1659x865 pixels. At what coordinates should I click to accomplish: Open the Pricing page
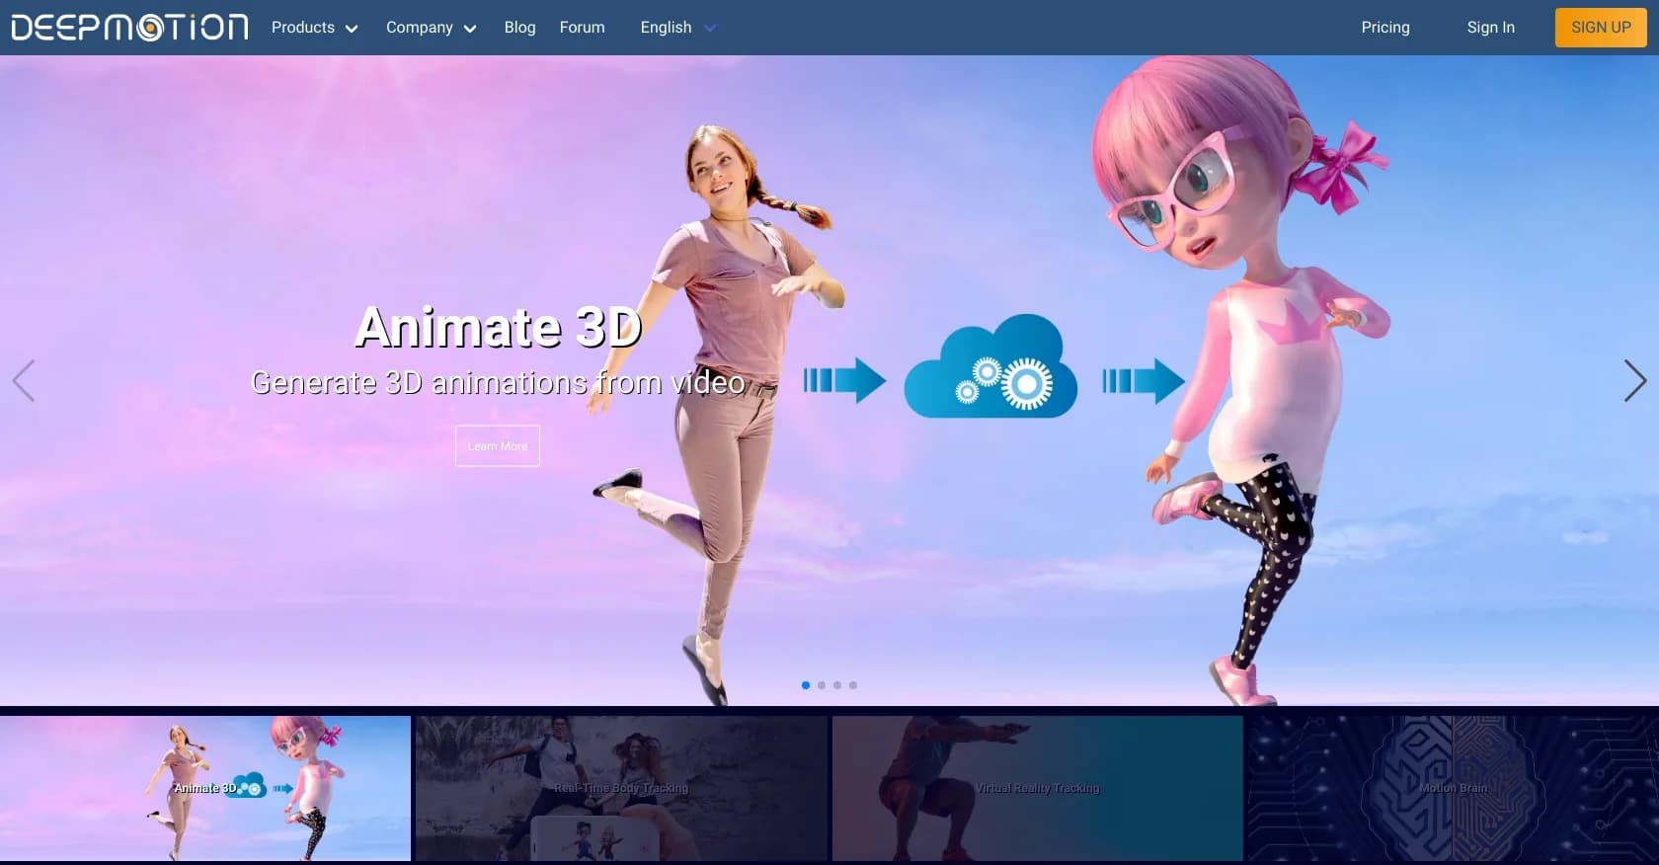[1385, 28]
